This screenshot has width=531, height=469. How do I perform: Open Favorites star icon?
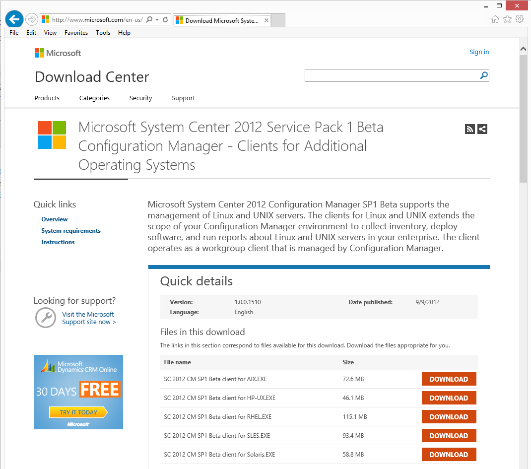click(x=507, y=19)
